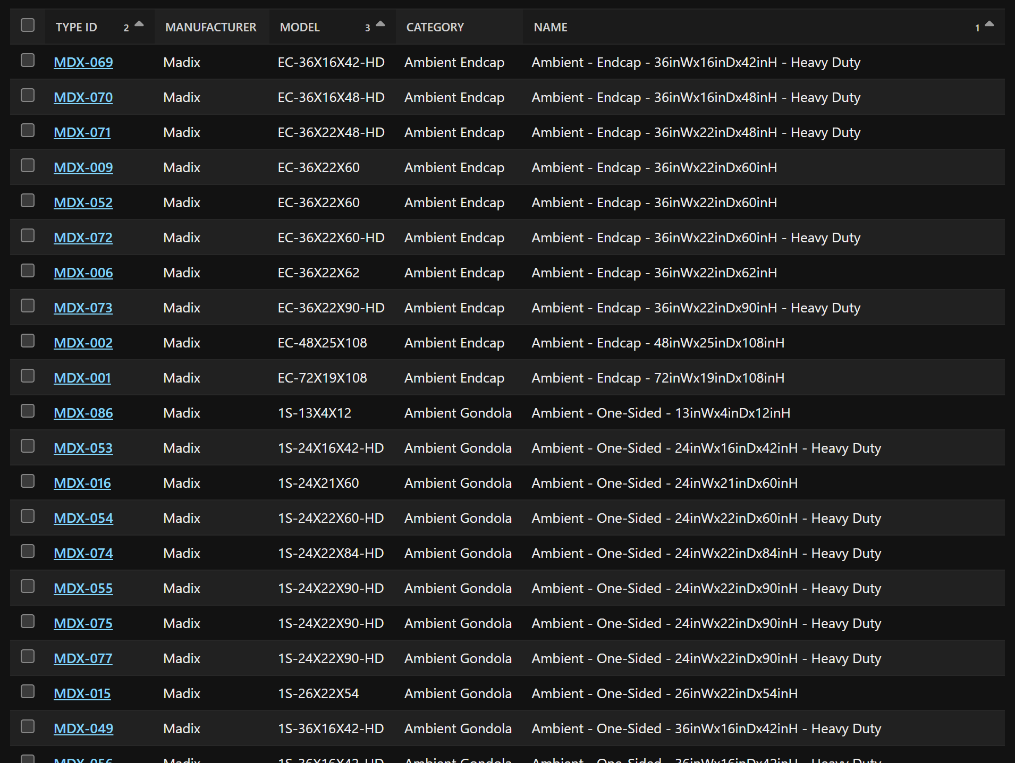Open the MDX-074 link
Screen dimensions: 1015x763
[x=83, y=554]
